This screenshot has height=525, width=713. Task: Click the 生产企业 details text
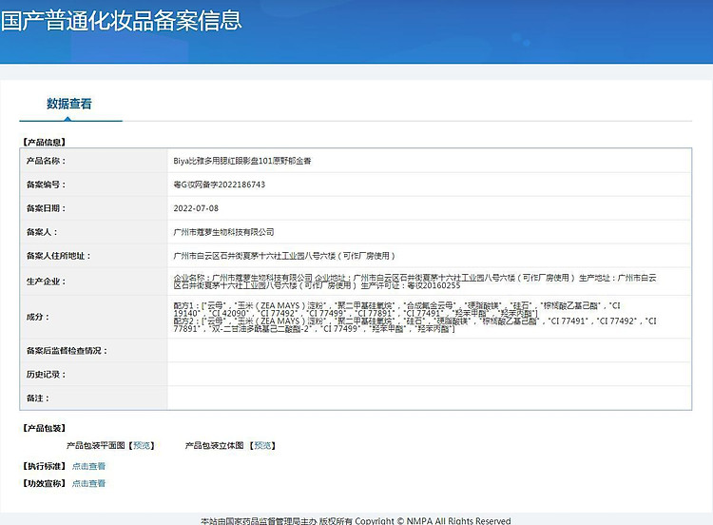(414, 282)
